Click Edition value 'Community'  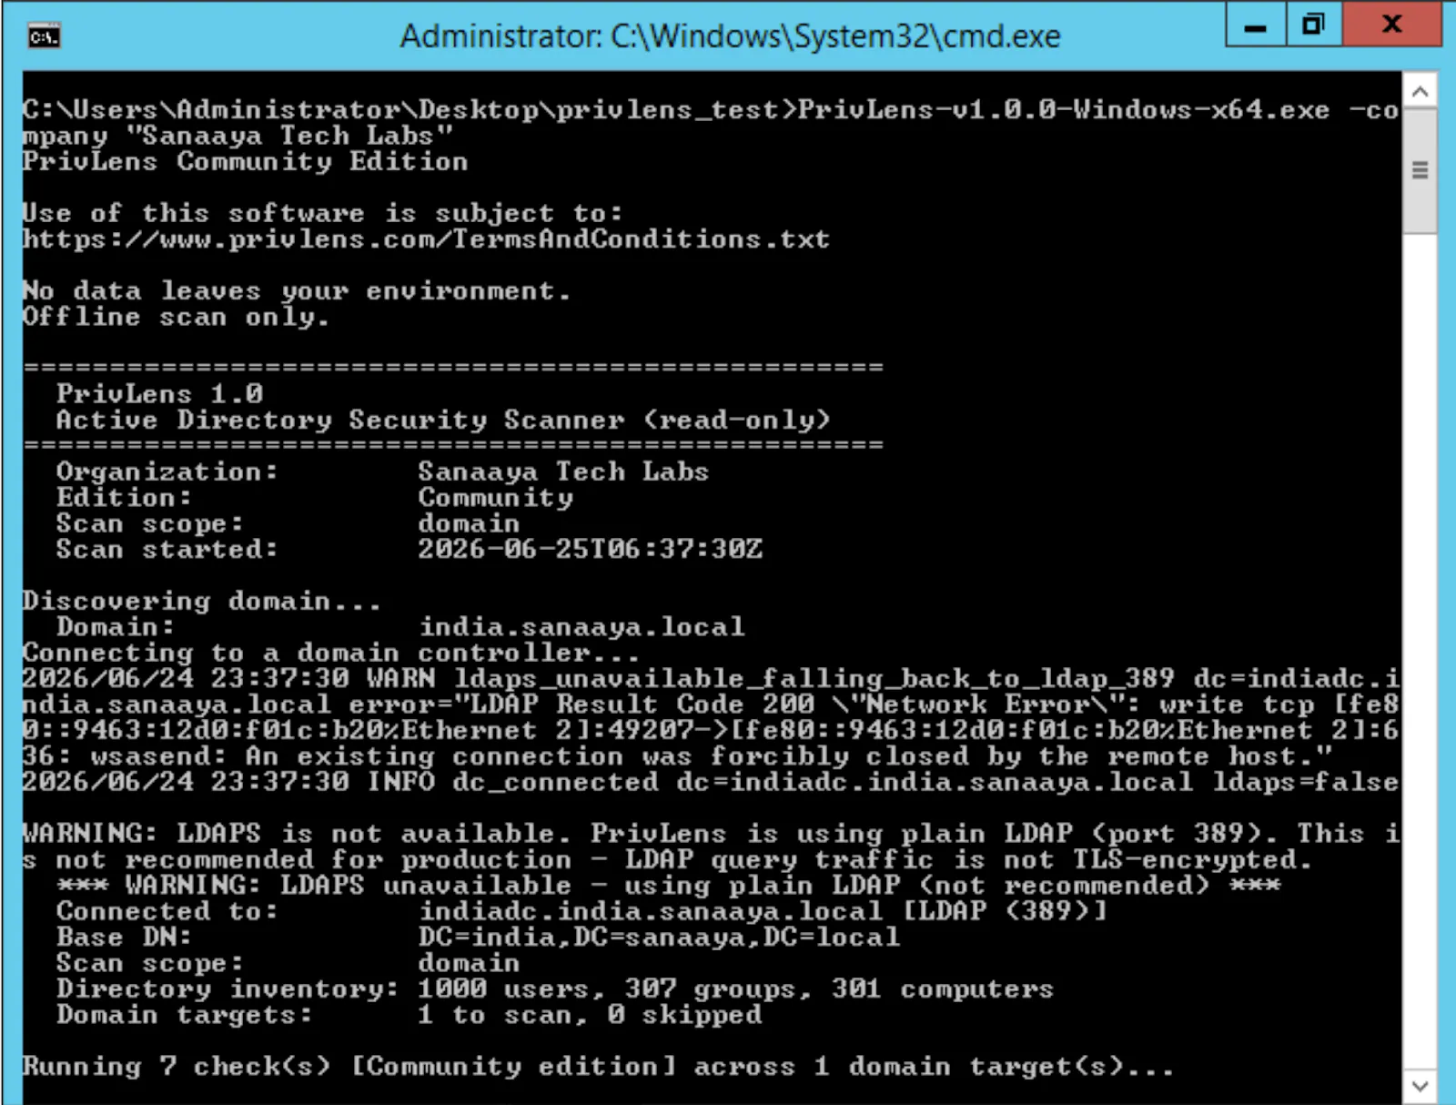496,498
